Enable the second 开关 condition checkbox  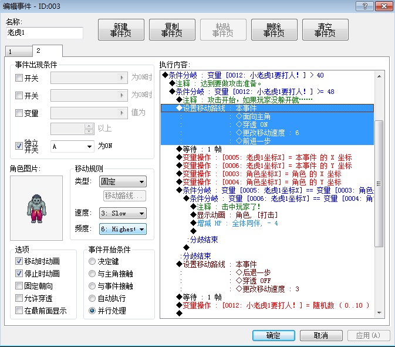(19, 96)
